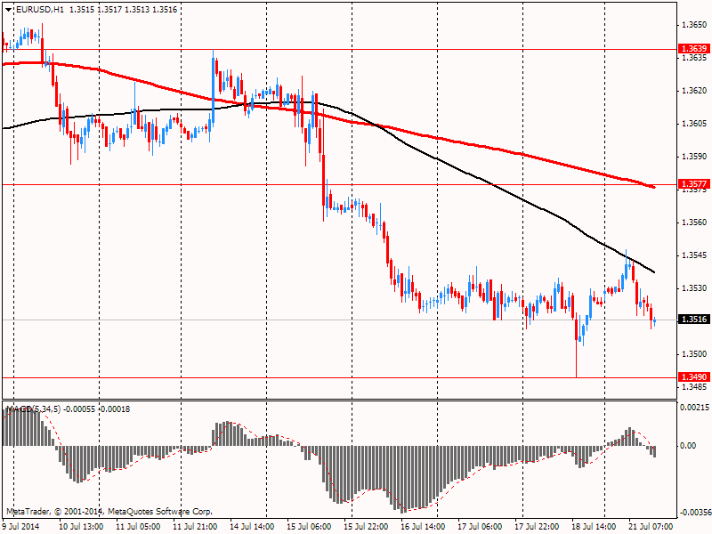Screen dimensions: 712x534
Task: Click the MetaTrader MetaQuotes copyright text
Action: coord(109,511)
